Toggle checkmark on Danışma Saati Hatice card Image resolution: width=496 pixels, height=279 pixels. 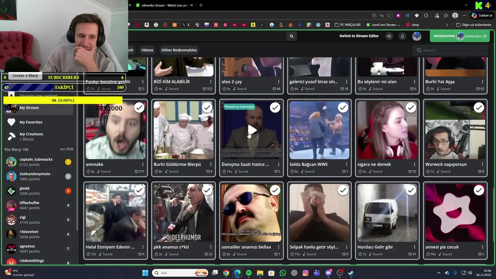275,108
